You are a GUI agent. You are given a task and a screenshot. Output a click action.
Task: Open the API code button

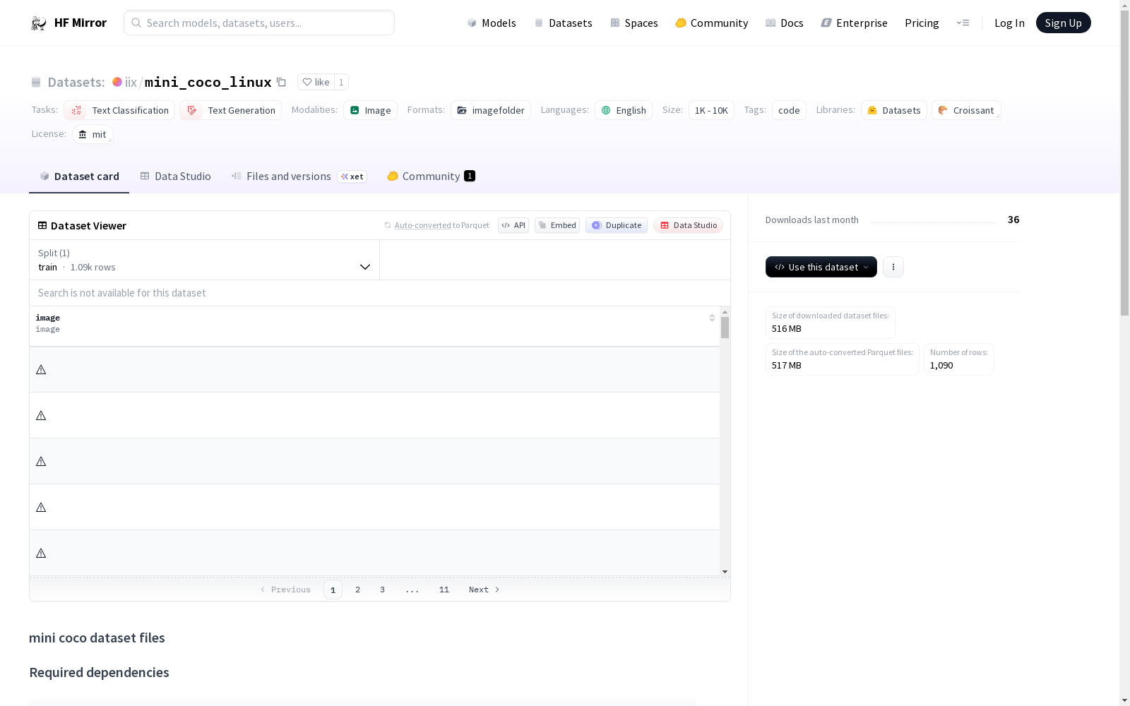click(513, 225)
